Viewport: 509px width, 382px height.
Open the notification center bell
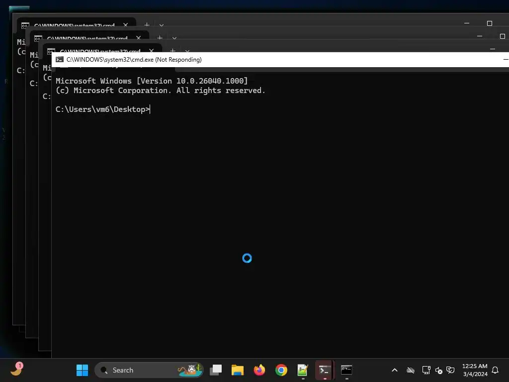point(495,370)
